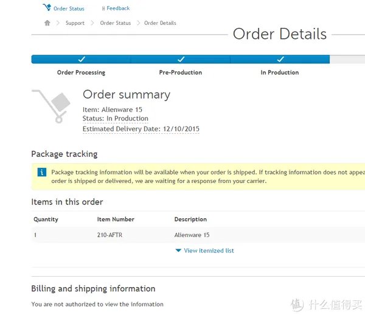Select Order Details breadcrumb item
Image resolution: width=365 pixels, height=315 pixels.
[160, 23]
